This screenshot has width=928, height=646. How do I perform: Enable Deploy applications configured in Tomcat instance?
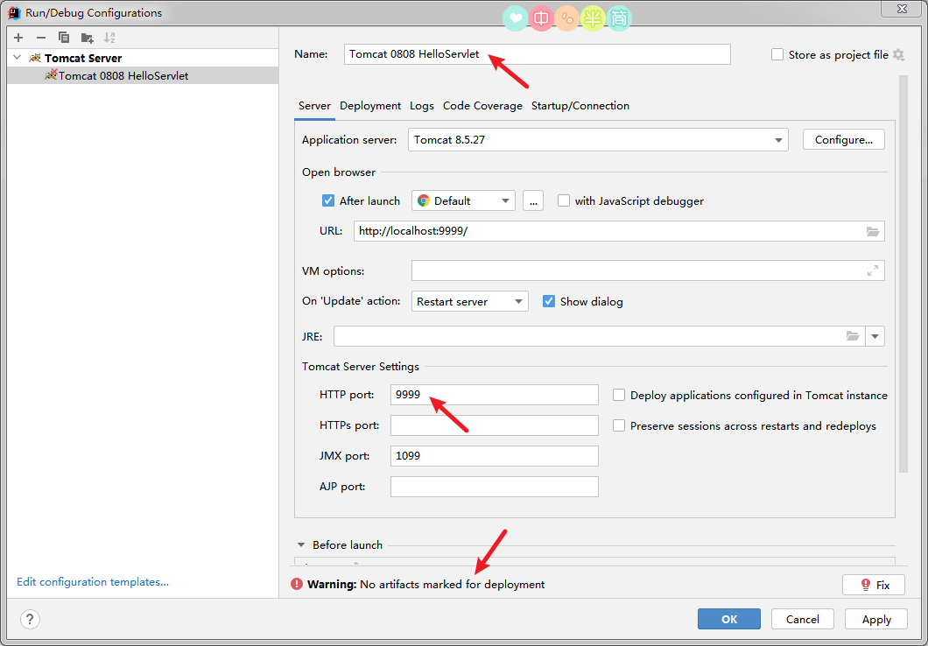tap(619, 395)
